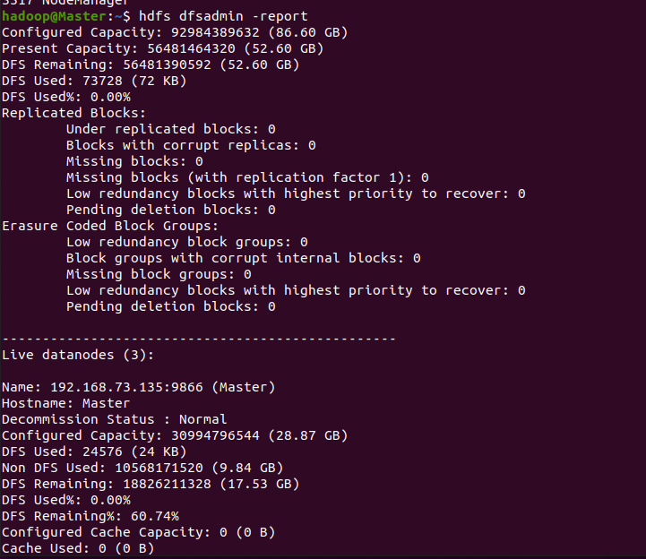
Task: Click the Missing block groups line
Action: [x=159, y=274]
